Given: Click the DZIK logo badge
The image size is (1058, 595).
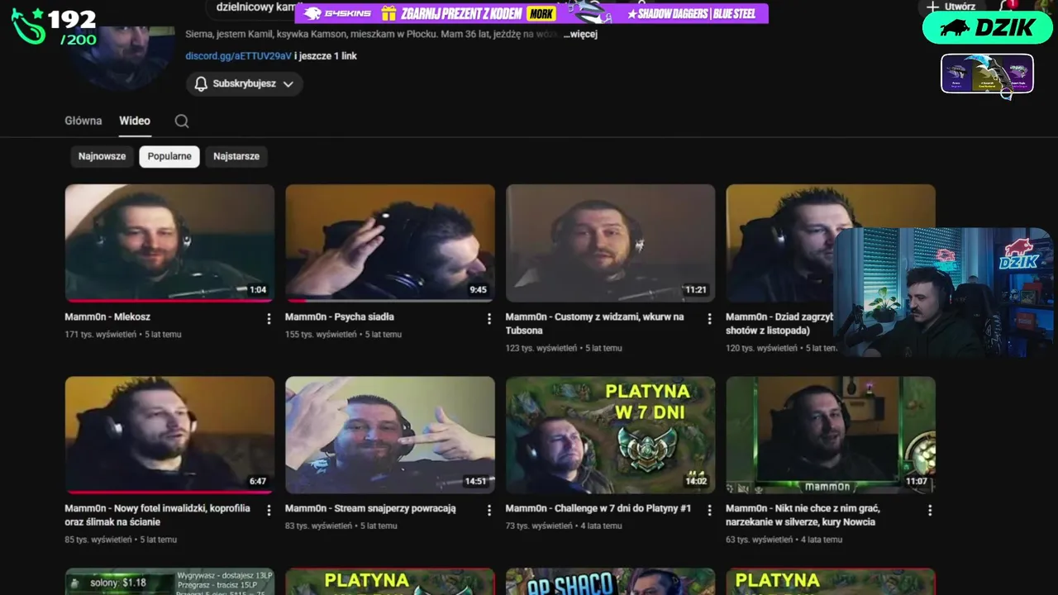Looking at the screenshot, I should tap(987, 27).
